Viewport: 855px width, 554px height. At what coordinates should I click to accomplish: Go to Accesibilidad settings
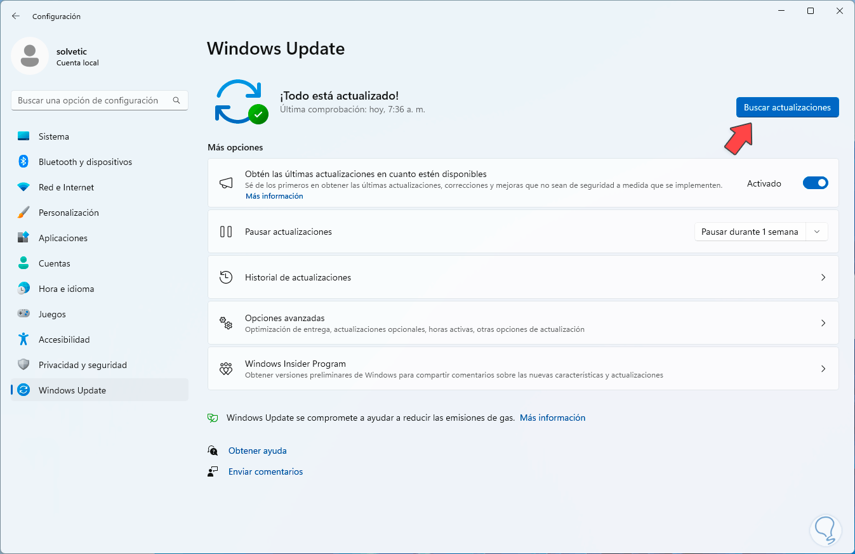pos(100,340)
